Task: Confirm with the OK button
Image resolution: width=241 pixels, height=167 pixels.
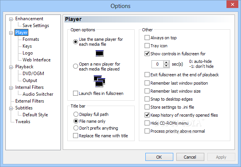Action: pos(159,157)
